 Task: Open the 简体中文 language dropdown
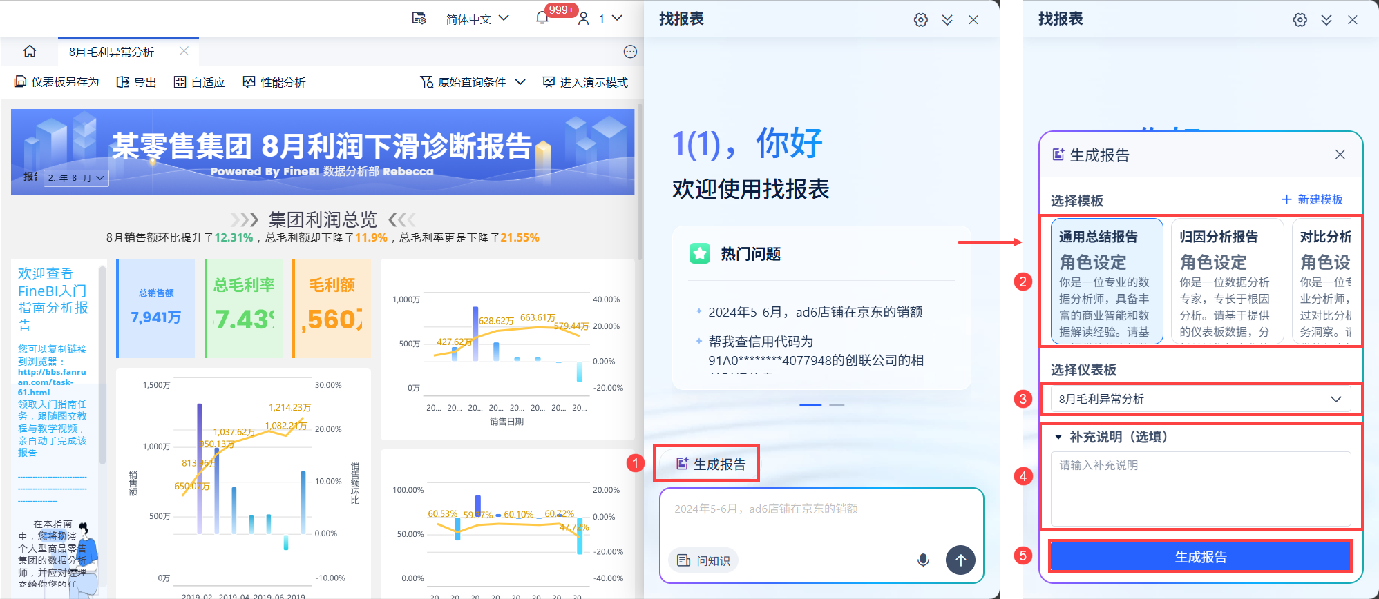point(477,19)
